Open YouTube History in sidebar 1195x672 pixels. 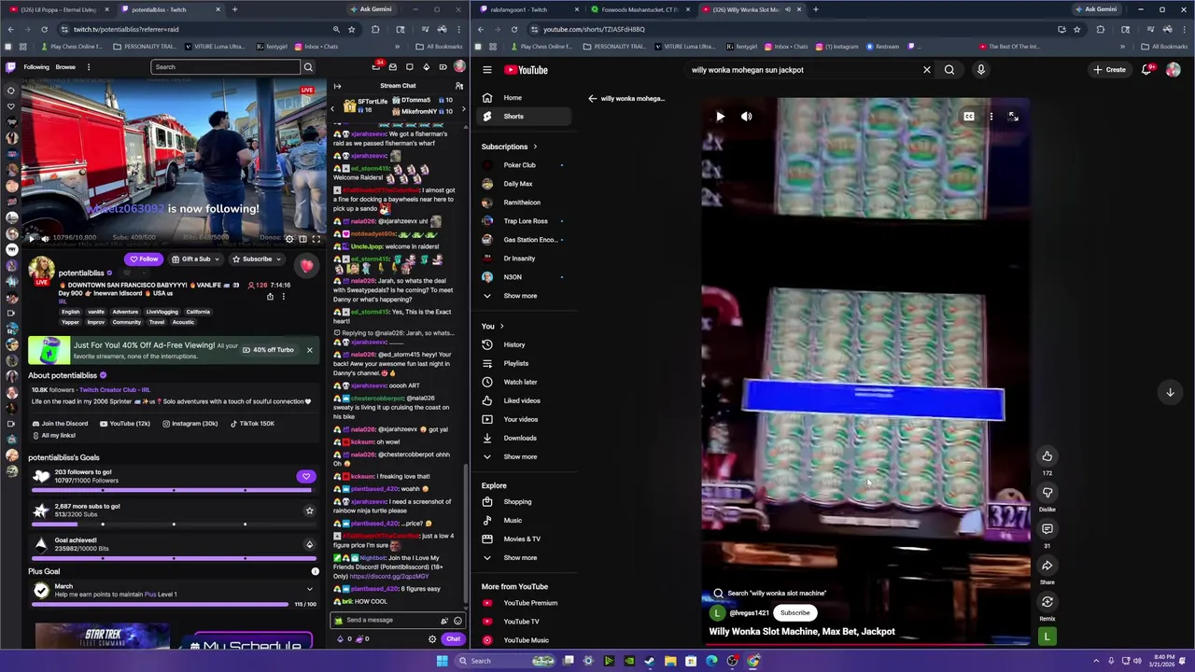pos(523,344)
